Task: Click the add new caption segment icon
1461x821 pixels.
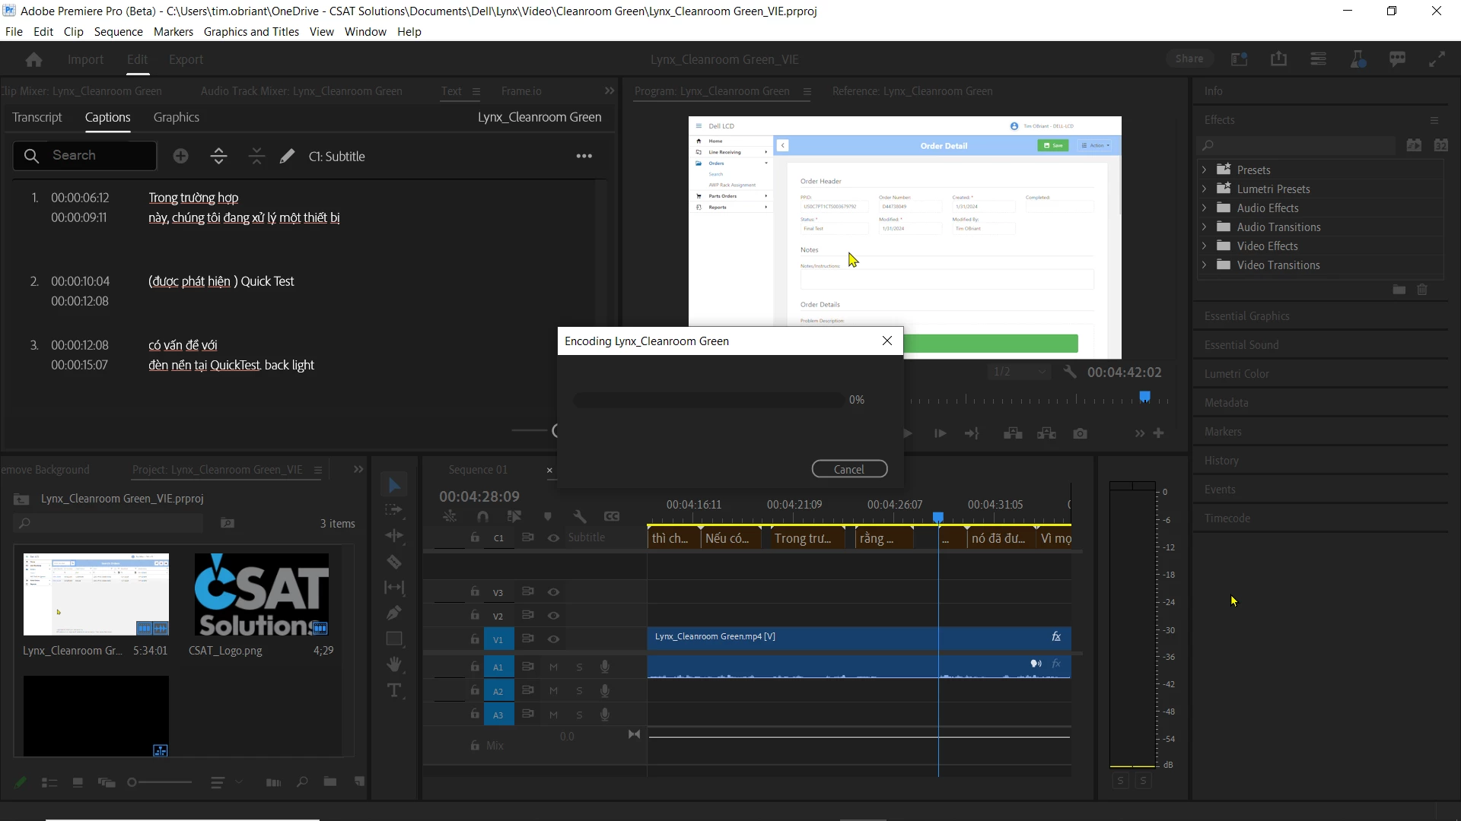Action: [180, 156]
